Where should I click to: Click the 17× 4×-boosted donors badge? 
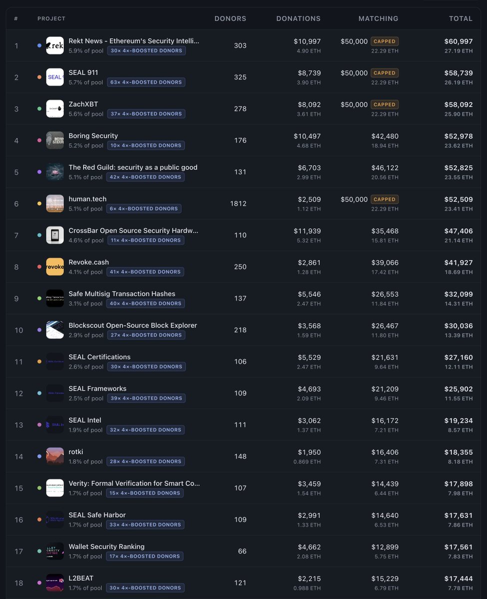(145, 556)
